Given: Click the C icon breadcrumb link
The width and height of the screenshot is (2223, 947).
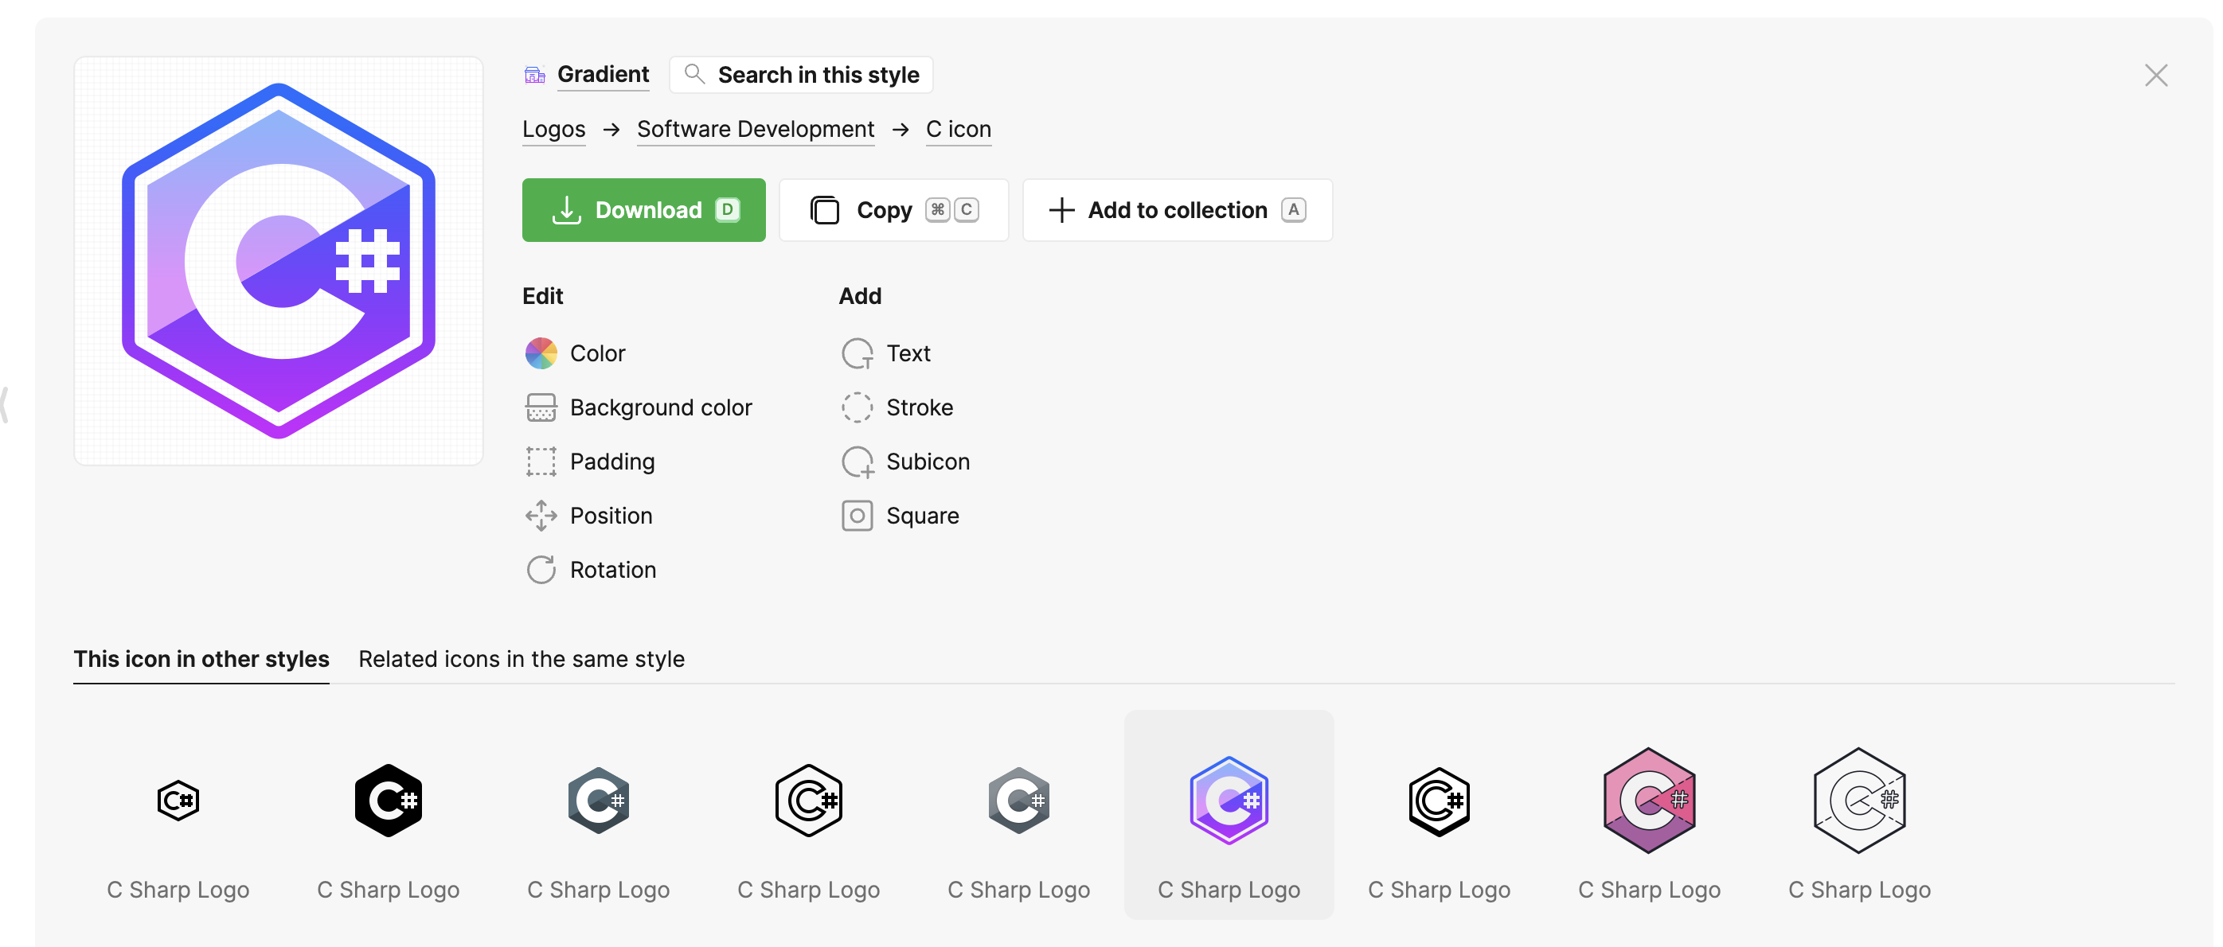Looking at the screenshot, I should pyautogui.click(x=959, y=127).
